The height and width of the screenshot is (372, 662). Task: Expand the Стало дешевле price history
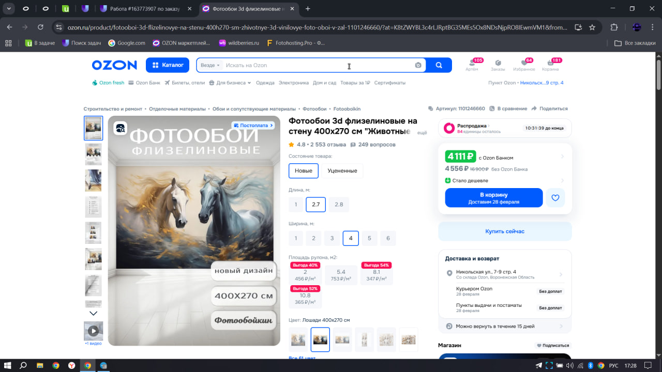pos(505,180)
